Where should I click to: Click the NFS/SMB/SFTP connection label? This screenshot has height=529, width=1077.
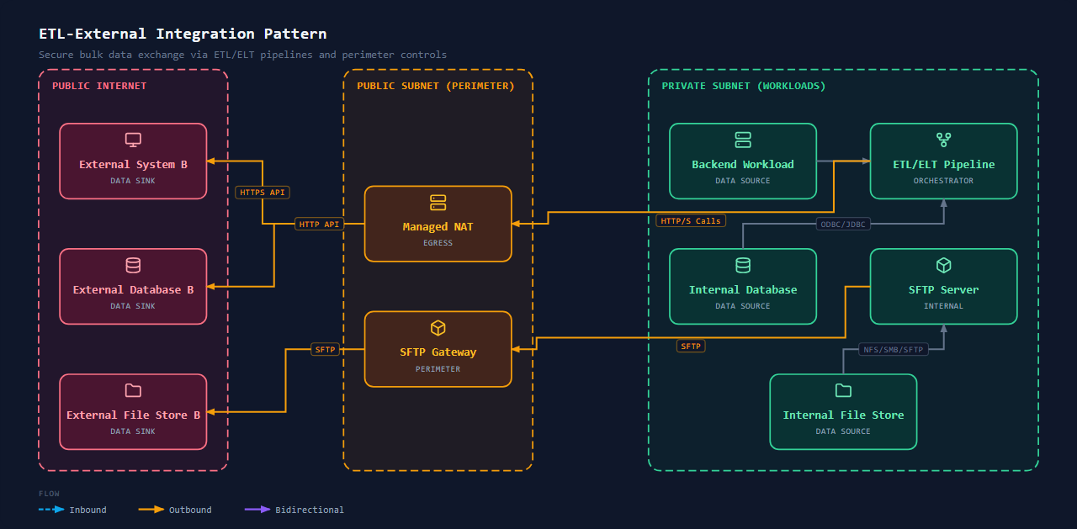894,349
